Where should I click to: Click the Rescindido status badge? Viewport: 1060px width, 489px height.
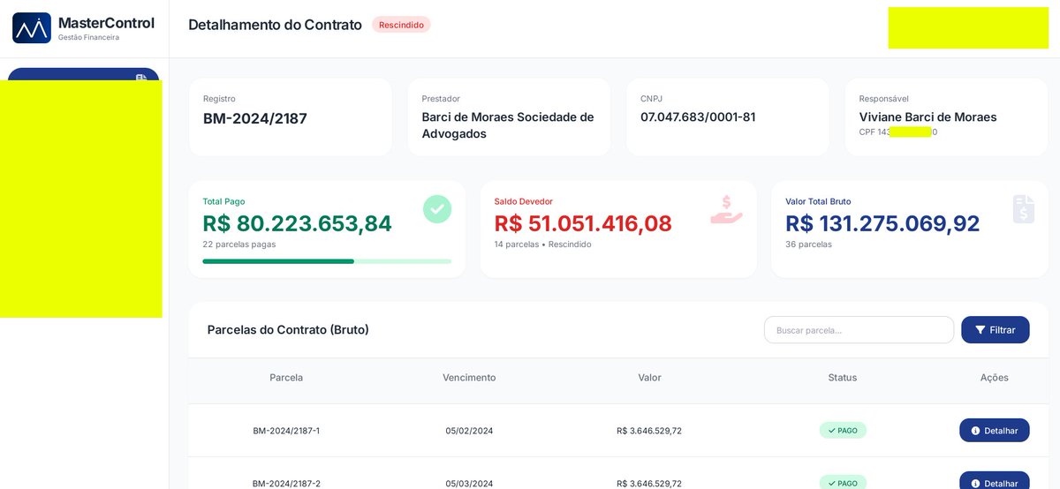click(x=401, y=25)
